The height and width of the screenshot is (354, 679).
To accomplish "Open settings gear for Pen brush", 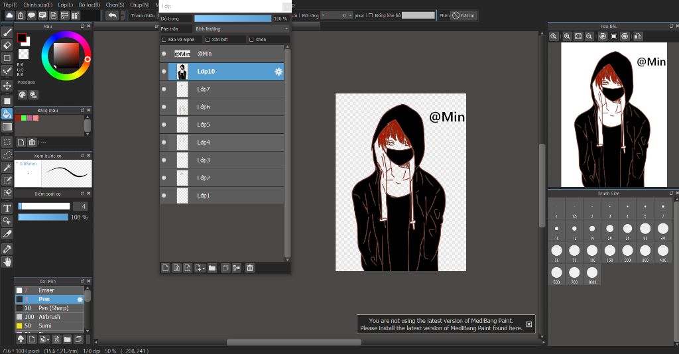I will (80, 300).
